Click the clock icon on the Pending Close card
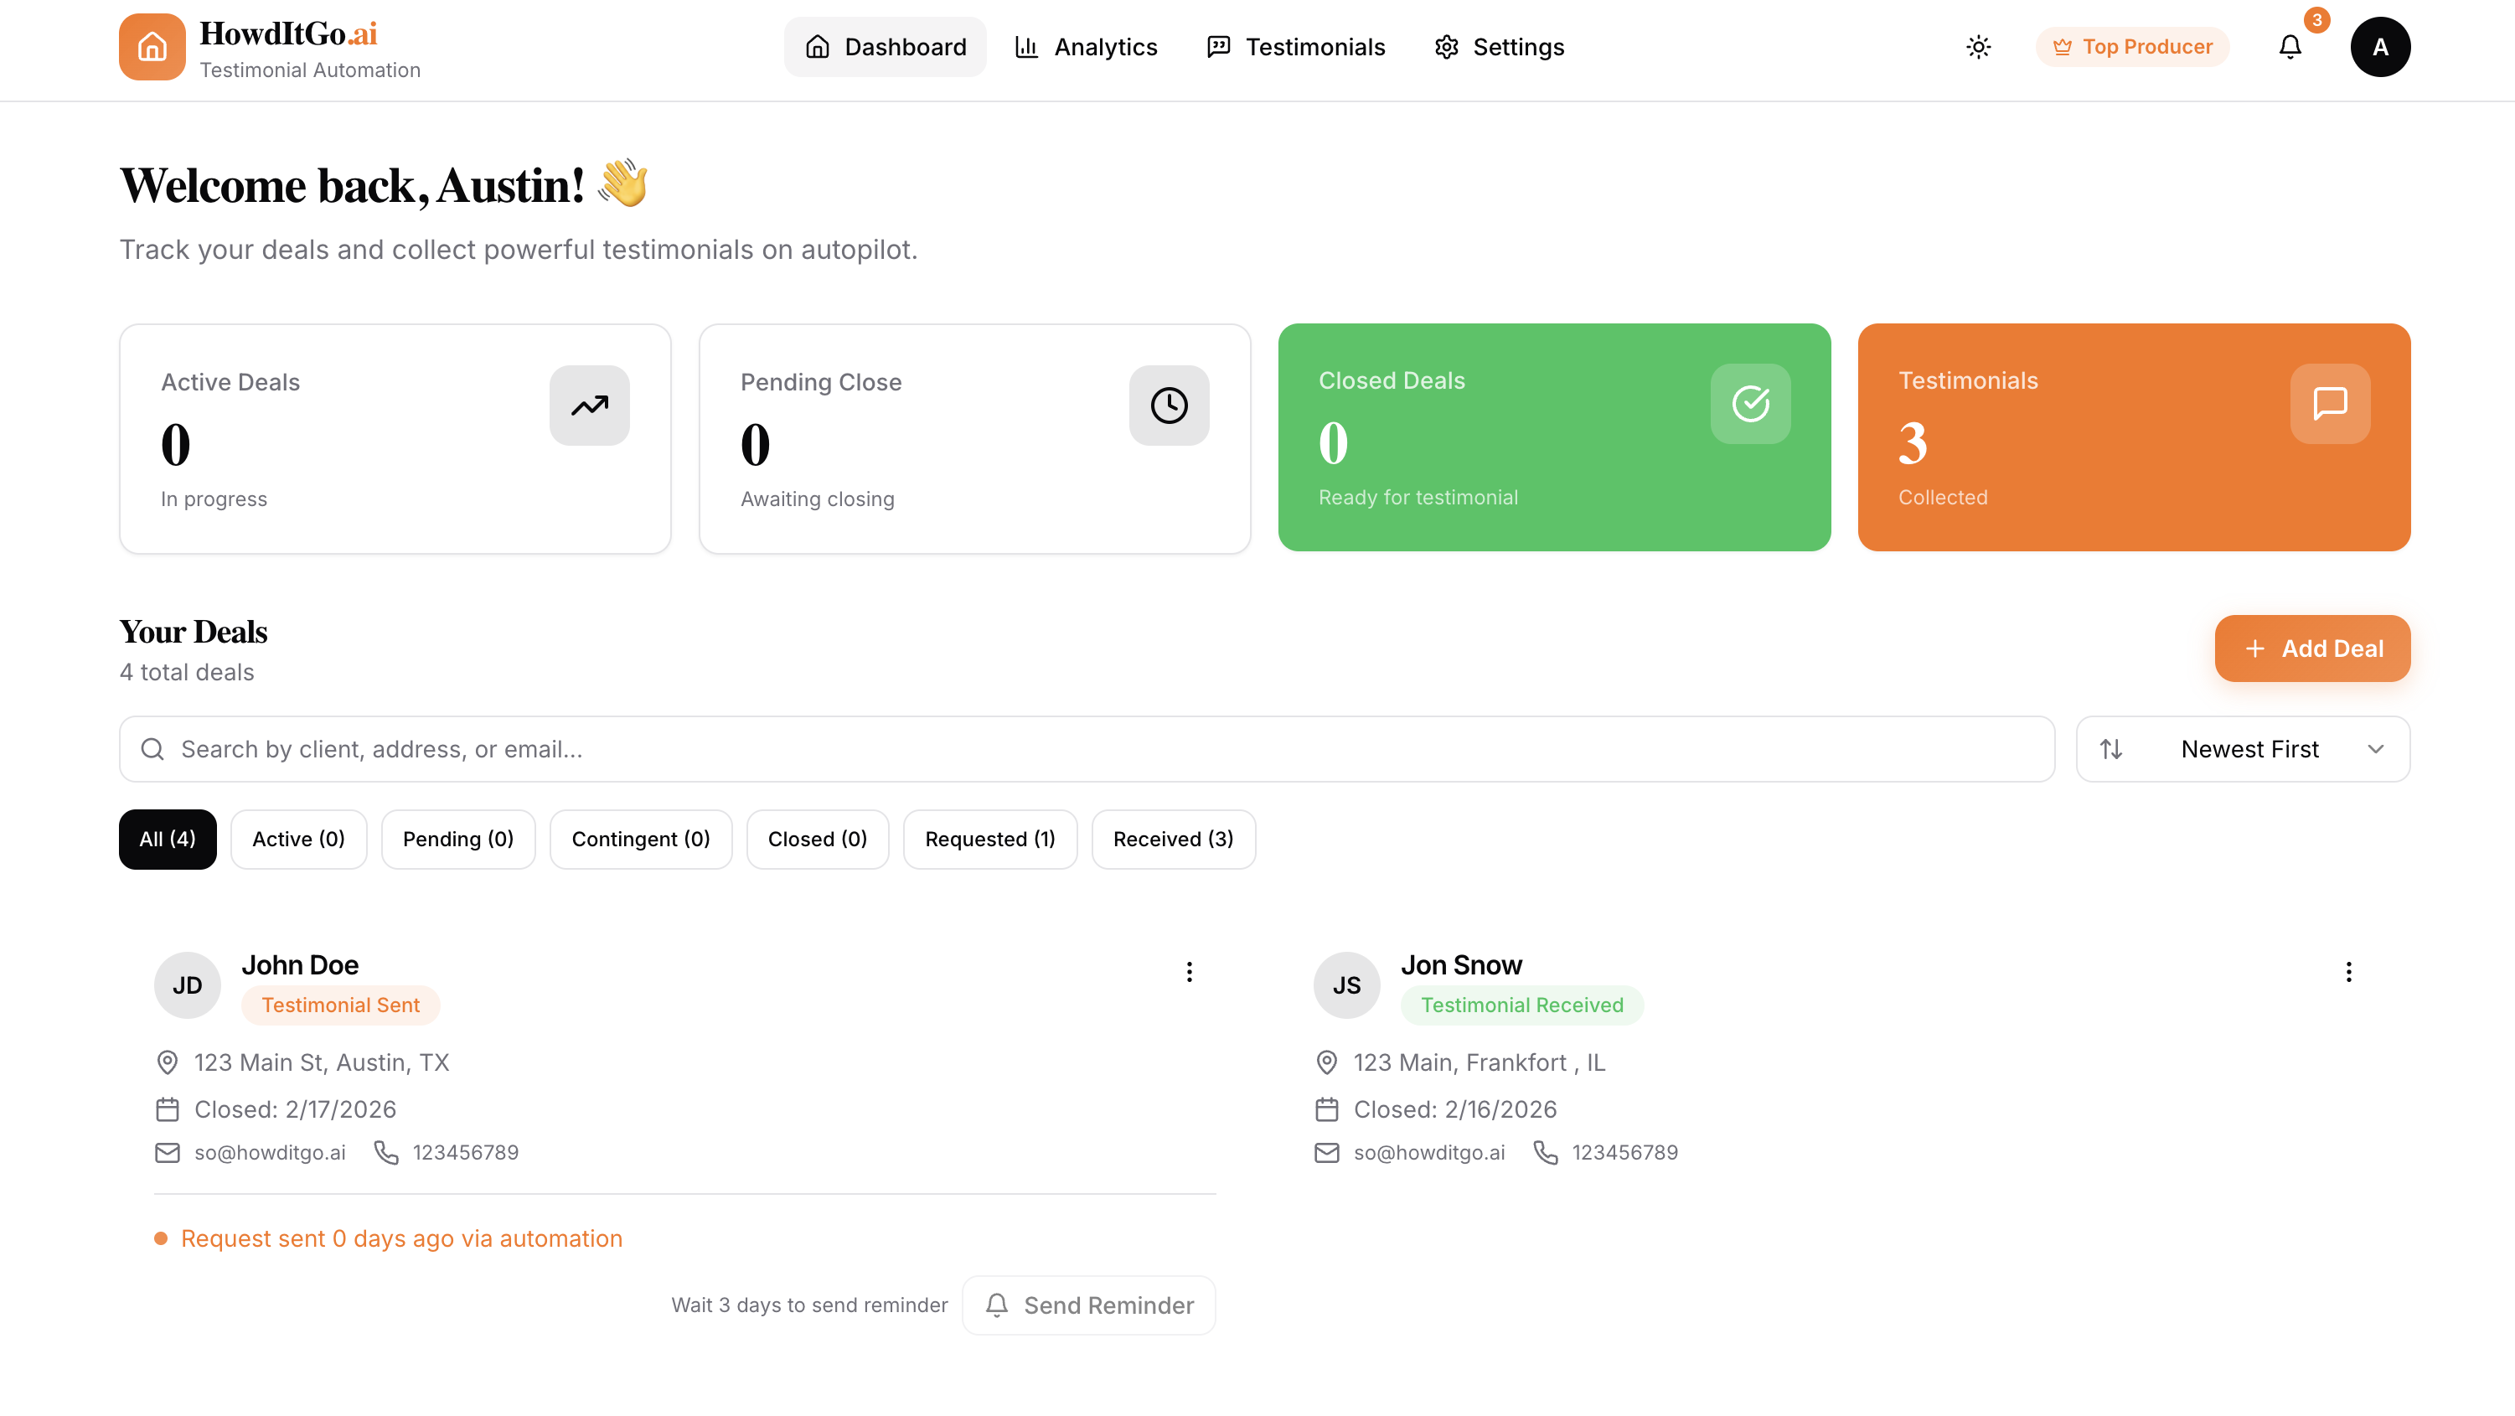 point(1169,405)
